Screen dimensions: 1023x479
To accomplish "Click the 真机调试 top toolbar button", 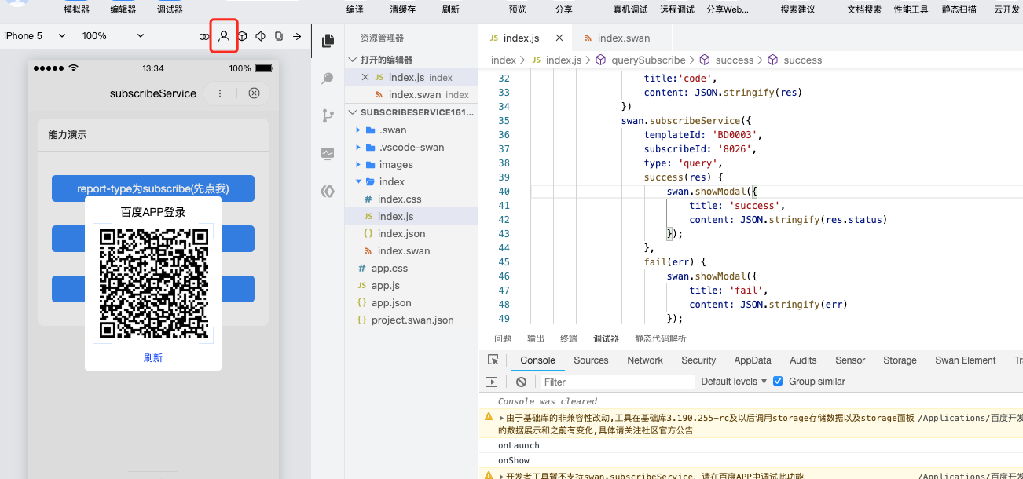I will pos(630,10).
